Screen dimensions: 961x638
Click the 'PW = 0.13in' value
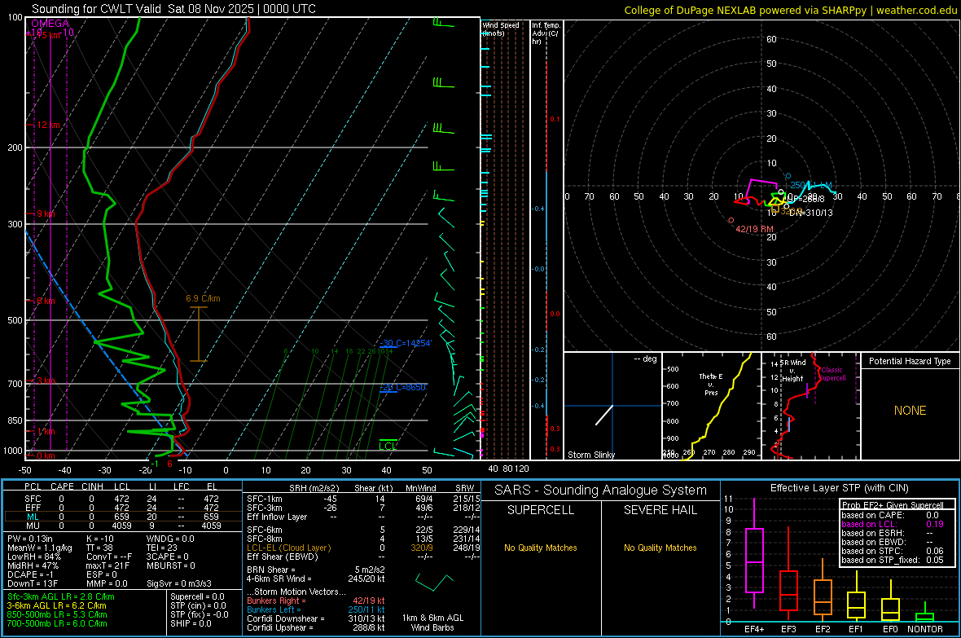(30, 539)
